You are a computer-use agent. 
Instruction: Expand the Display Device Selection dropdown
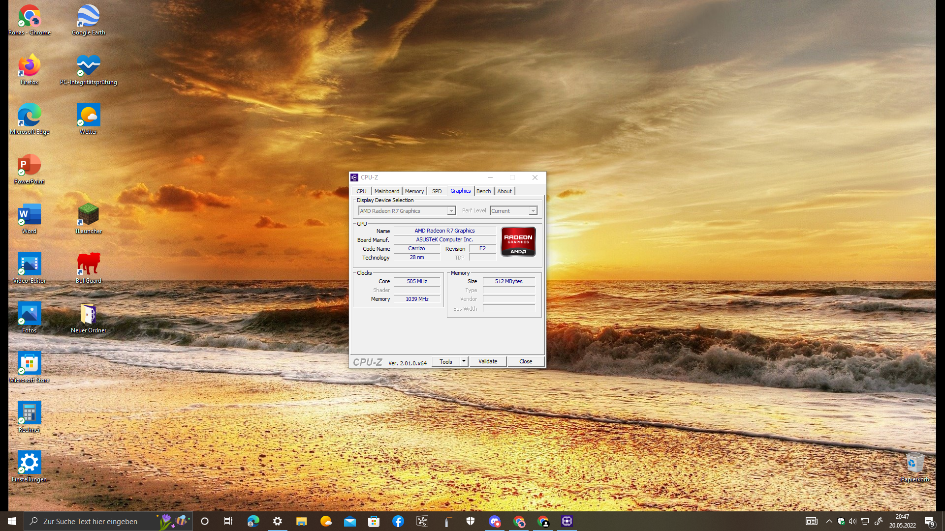(451, 211)
